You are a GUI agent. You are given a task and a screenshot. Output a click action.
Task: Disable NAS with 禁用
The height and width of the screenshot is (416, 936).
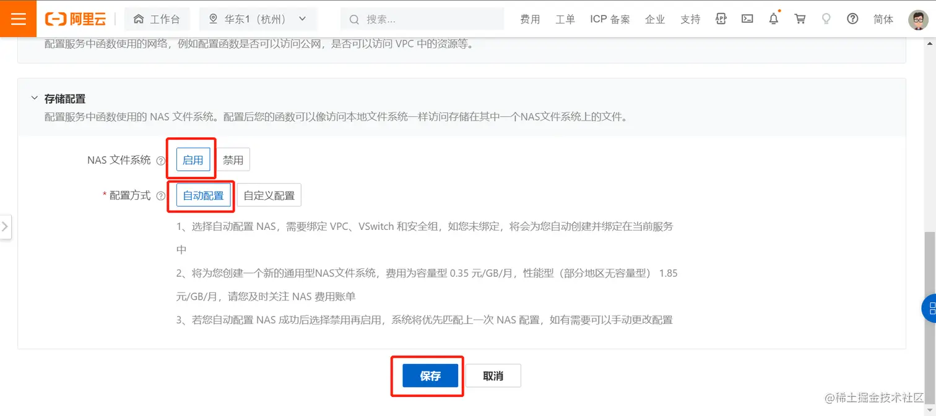coord(233,160)
